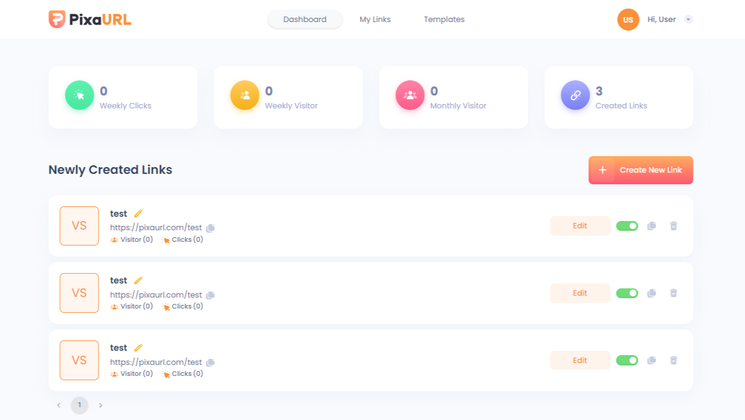
Task: Open the user dropdown arrow next to Hi, User
Action: pos(688,20)
